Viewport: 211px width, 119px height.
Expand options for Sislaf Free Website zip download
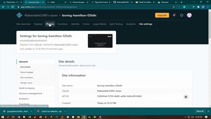pyautogui.click(x=65, y=111)
